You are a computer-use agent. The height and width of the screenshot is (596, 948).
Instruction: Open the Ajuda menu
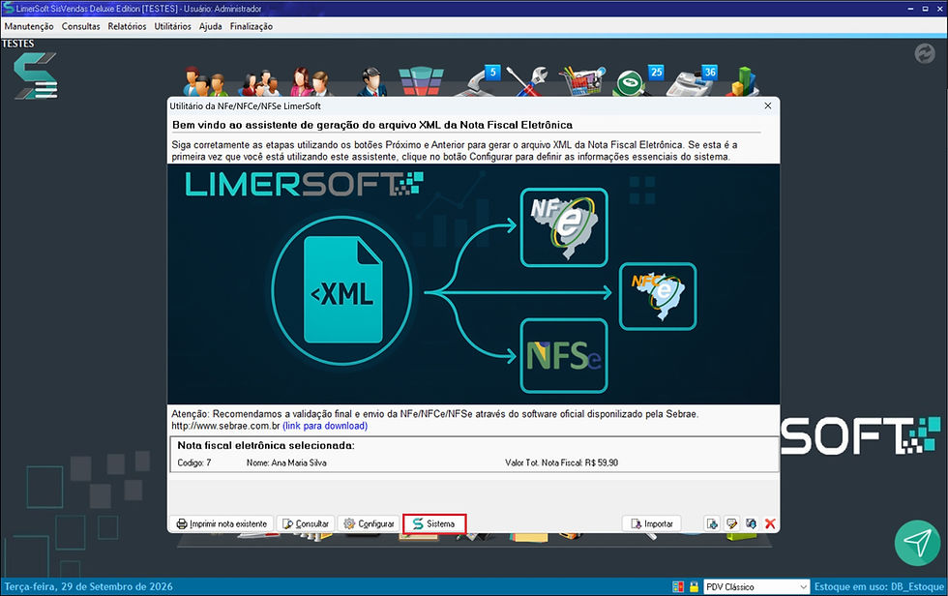(x=211, y=26)
